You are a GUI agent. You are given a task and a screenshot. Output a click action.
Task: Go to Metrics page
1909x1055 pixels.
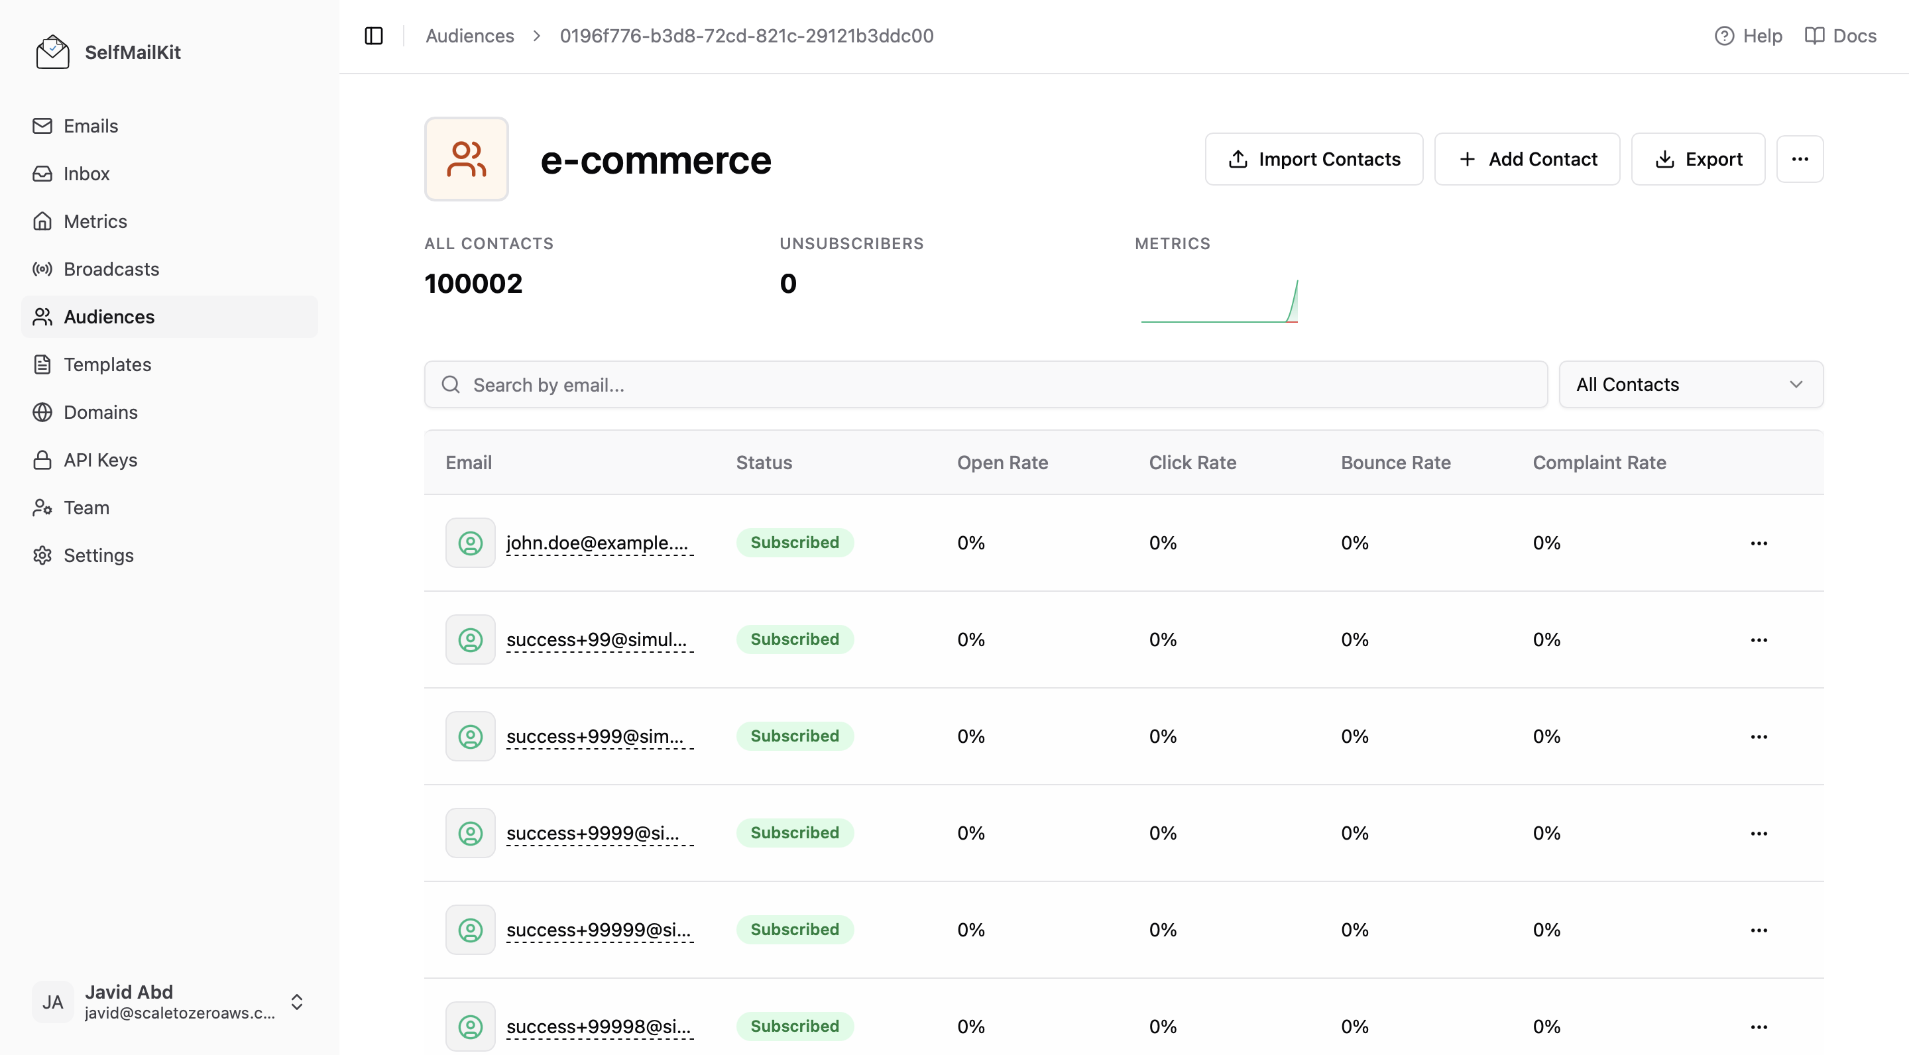170,221
